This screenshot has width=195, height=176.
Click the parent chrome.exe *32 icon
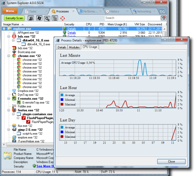[x=14, y=56]
